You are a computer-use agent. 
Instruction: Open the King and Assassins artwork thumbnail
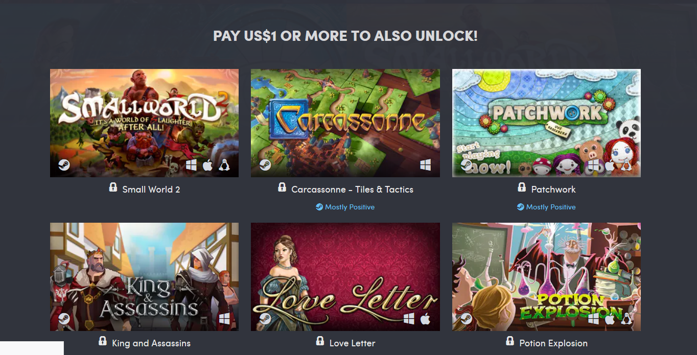(x=144, y=277)
